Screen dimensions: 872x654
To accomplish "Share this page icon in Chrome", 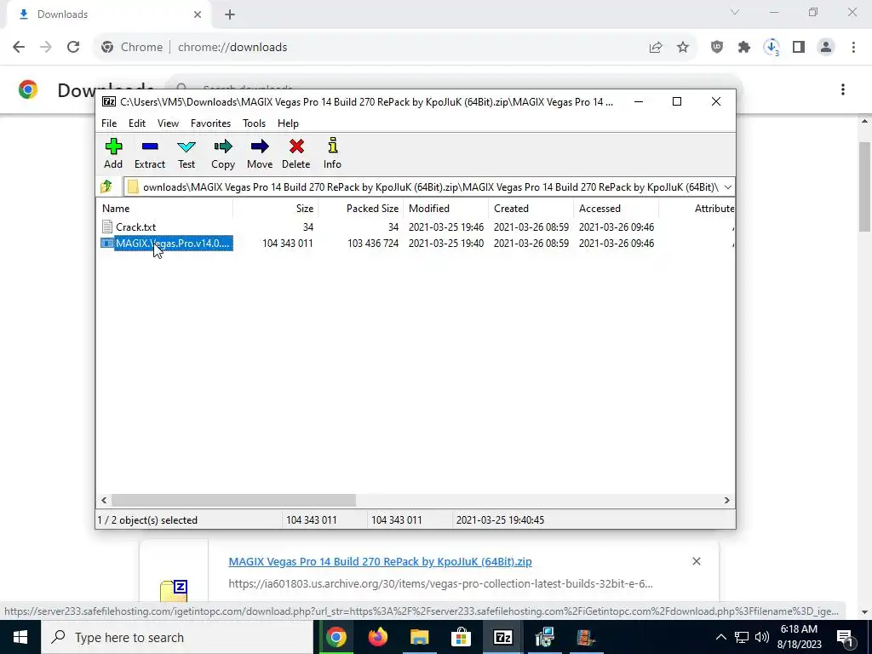I will coord(656,48).
